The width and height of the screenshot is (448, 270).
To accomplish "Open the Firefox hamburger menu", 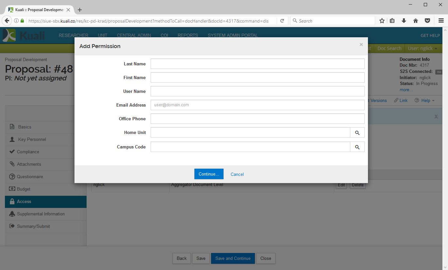I will coord(441,21).
